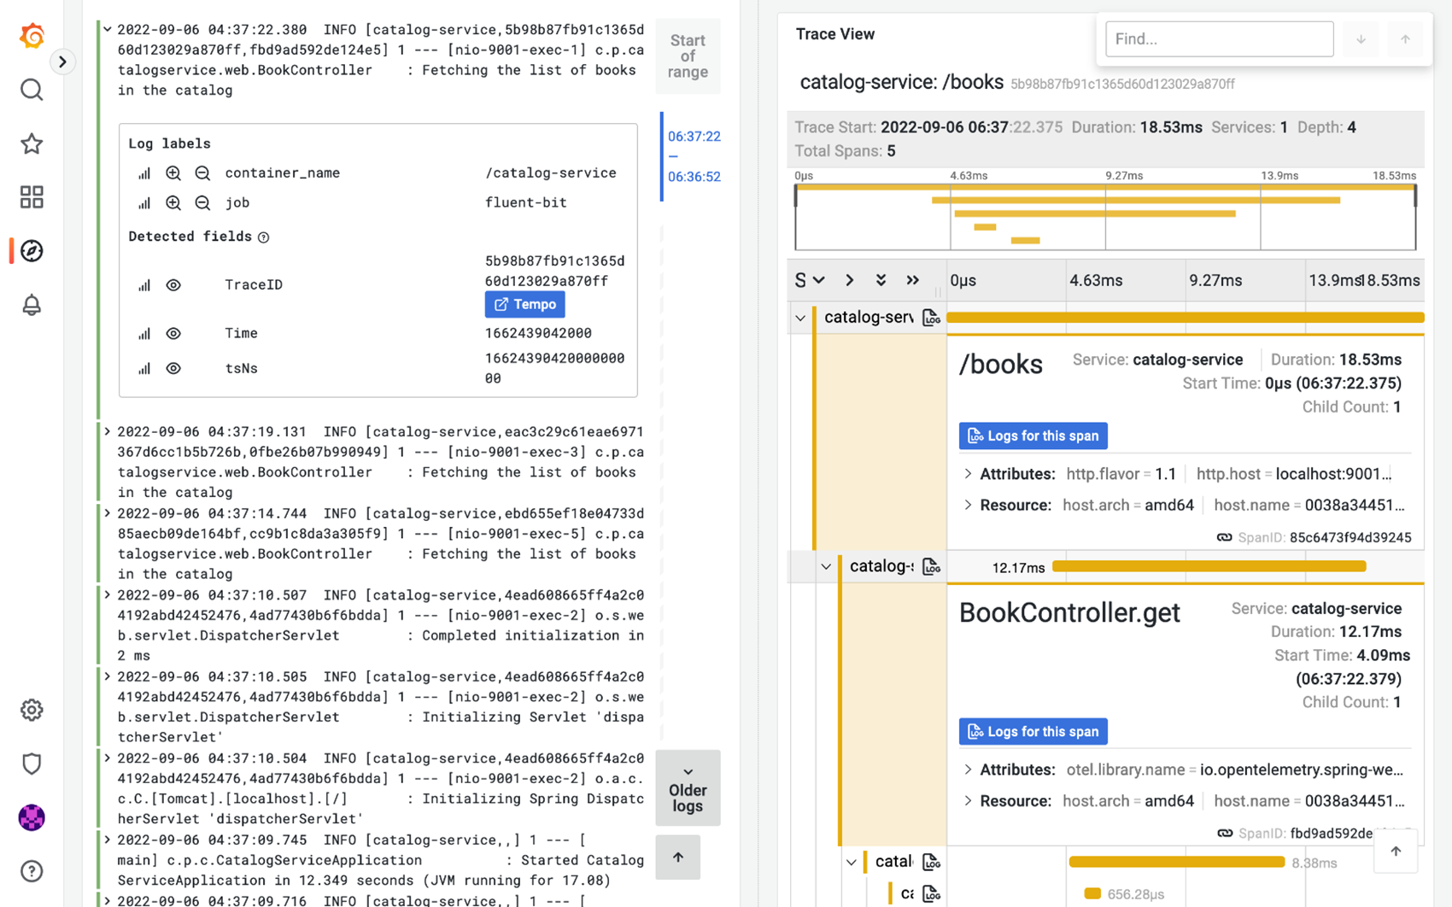1452x907 pixels.
Task: Show stats for container_name label
Action: point(144,173)
